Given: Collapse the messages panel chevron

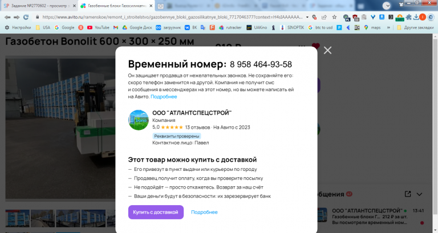Looking at the screenshot, I should click(x=419, y=194).
